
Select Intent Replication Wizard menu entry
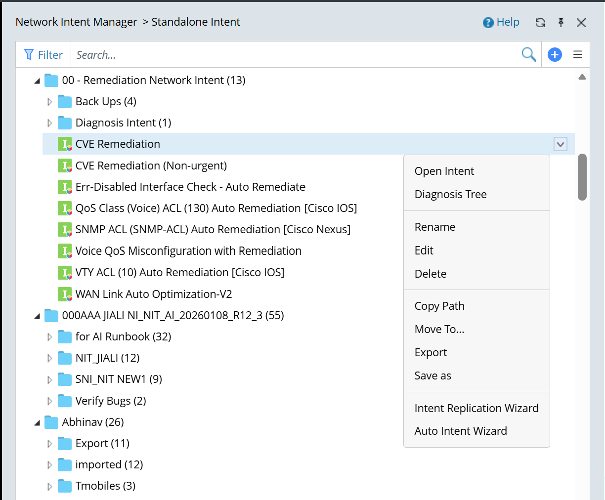476,408
